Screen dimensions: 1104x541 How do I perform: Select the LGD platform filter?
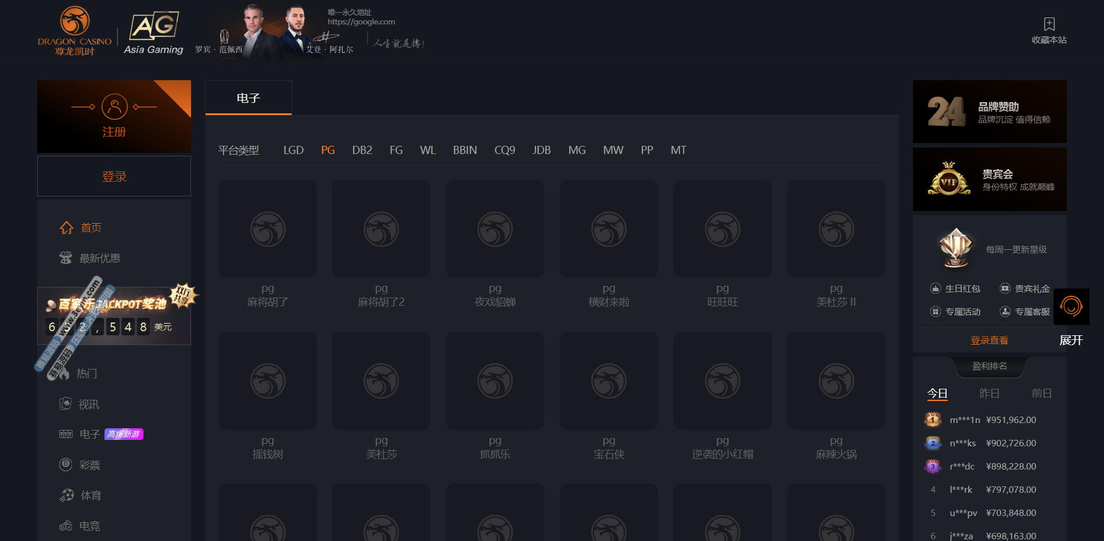(293, 151)
